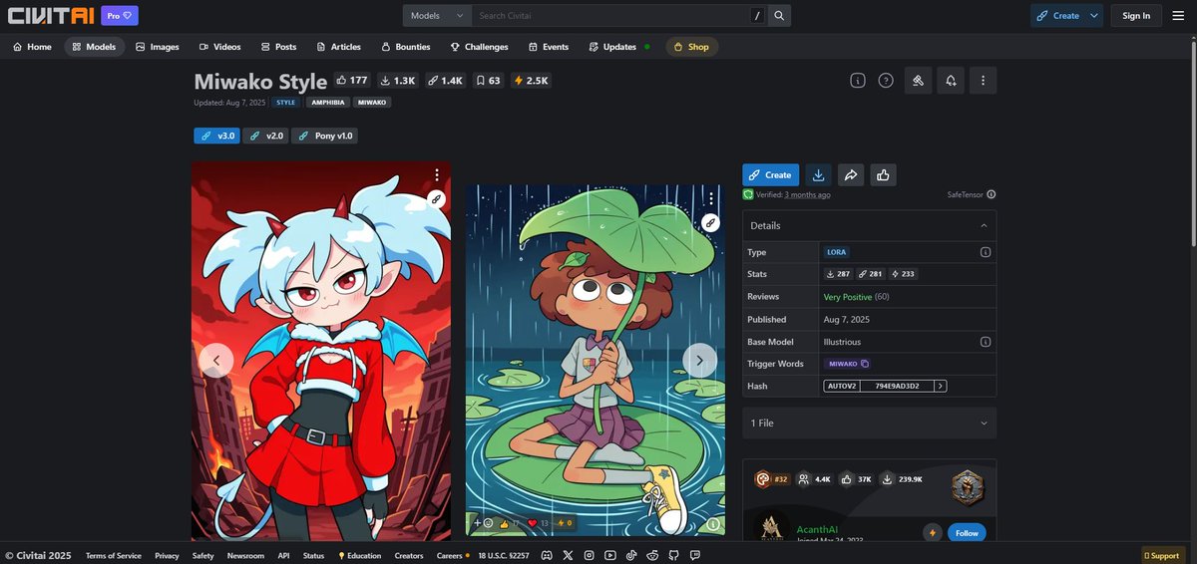
Task: Click the '3 months ago' verified link
Action: (x=807, y=195)
